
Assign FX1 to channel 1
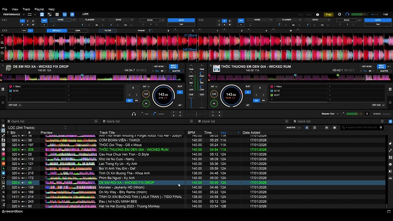(22, 21)
